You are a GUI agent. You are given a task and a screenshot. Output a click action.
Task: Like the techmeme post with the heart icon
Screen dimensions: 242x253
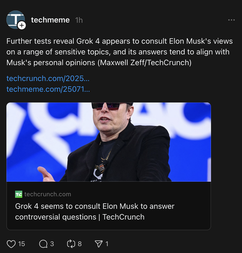(11, 244)
